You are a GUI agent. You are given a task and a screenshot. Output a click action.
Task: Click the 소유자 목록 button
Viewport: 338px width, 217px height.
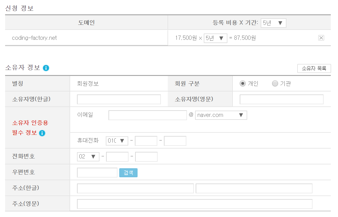(x=314, y=68)
